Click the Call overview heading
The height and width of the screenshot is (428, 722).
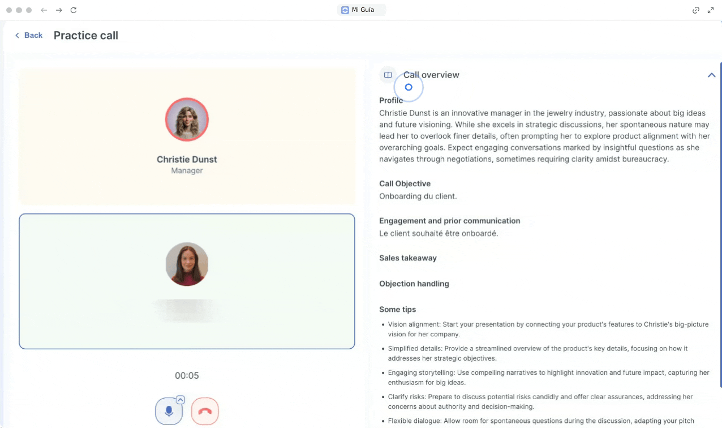[x=431, y=75]
